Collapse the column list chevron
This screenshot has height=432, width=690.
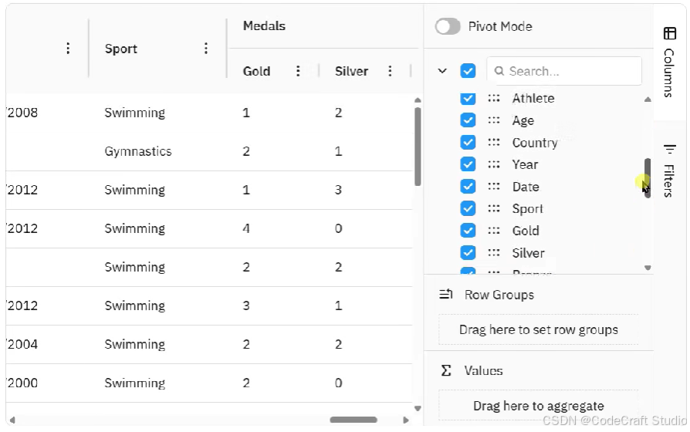[442, 71]
